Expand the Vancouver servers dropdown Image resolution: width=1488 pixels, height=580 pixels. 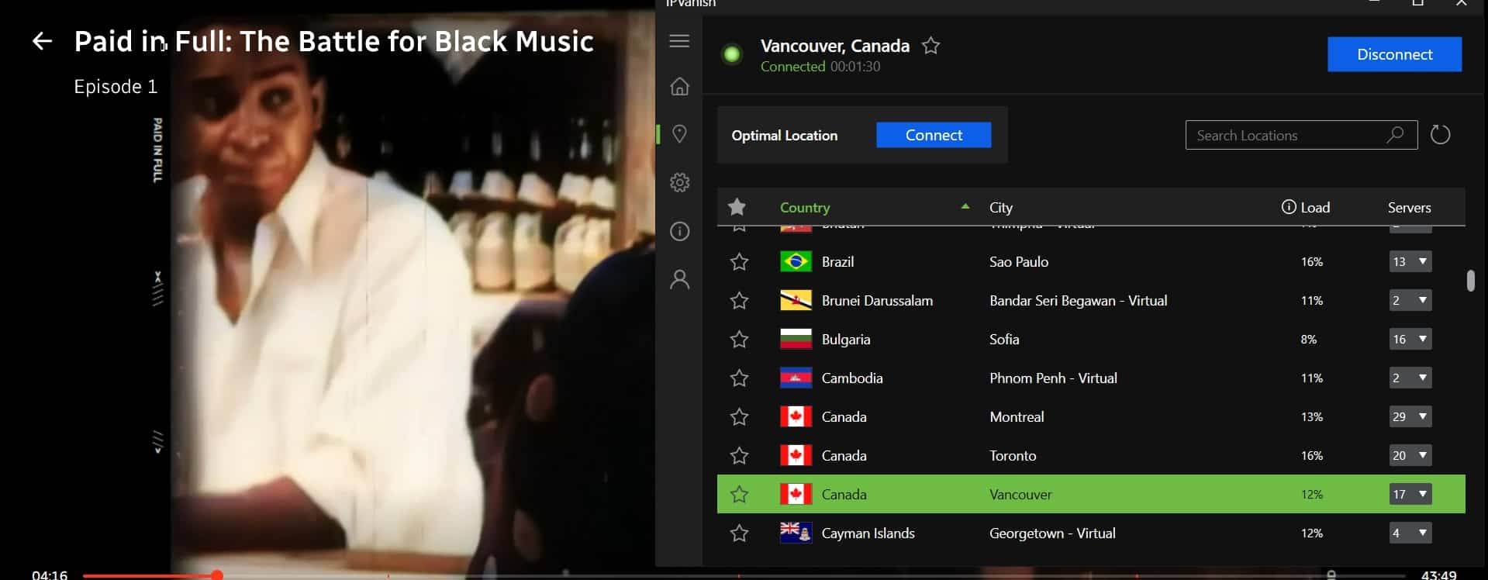pos(1410,494)
